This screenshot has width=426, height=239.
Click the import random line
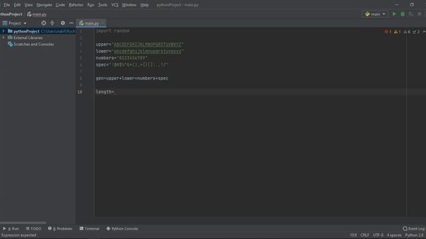(x=112, y=31)
